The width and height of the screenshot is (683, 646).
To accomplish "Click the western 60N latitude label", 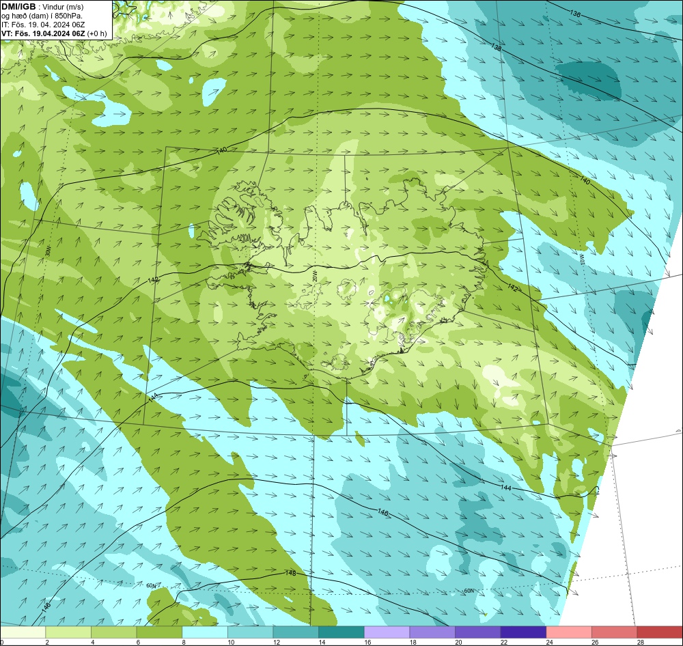I will (x=151, y=585).
